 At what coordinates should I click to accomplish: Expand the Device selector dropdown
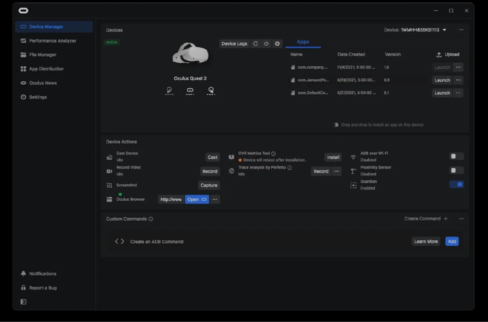pos(444,30)
